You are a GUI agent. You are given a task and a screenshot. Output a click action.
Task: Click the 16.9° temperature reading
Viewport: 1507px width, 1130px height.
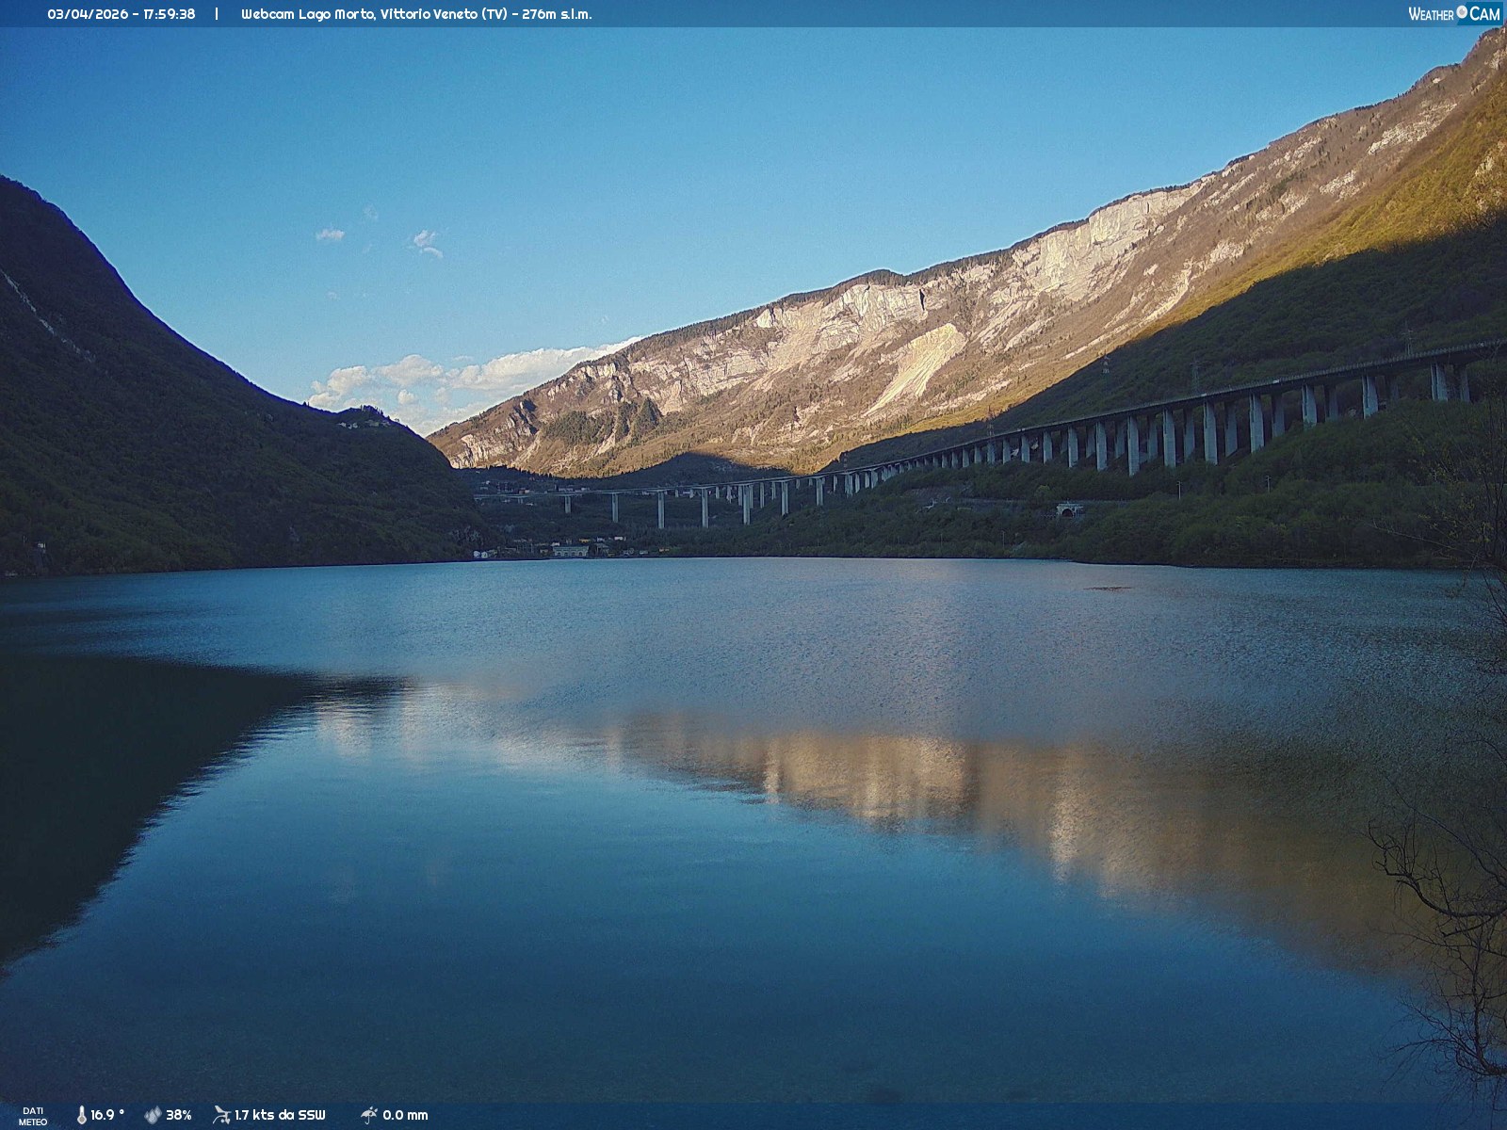107,1115
